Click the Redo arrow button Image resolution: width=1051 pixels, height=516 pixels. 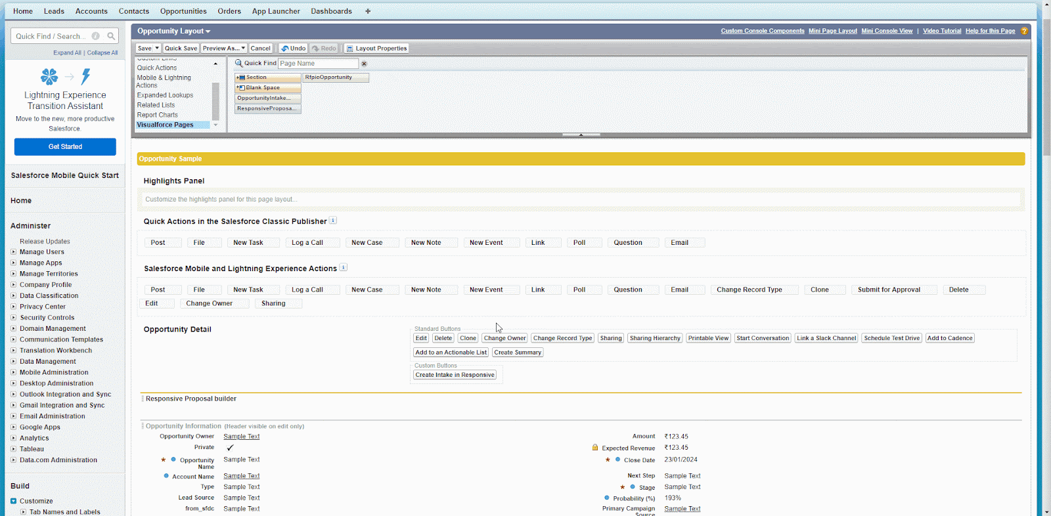tap(324, 48)
